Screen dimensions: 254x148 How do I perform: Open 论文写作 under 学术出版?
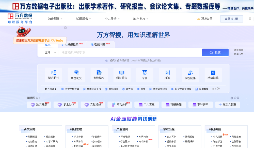pos(171,137)
